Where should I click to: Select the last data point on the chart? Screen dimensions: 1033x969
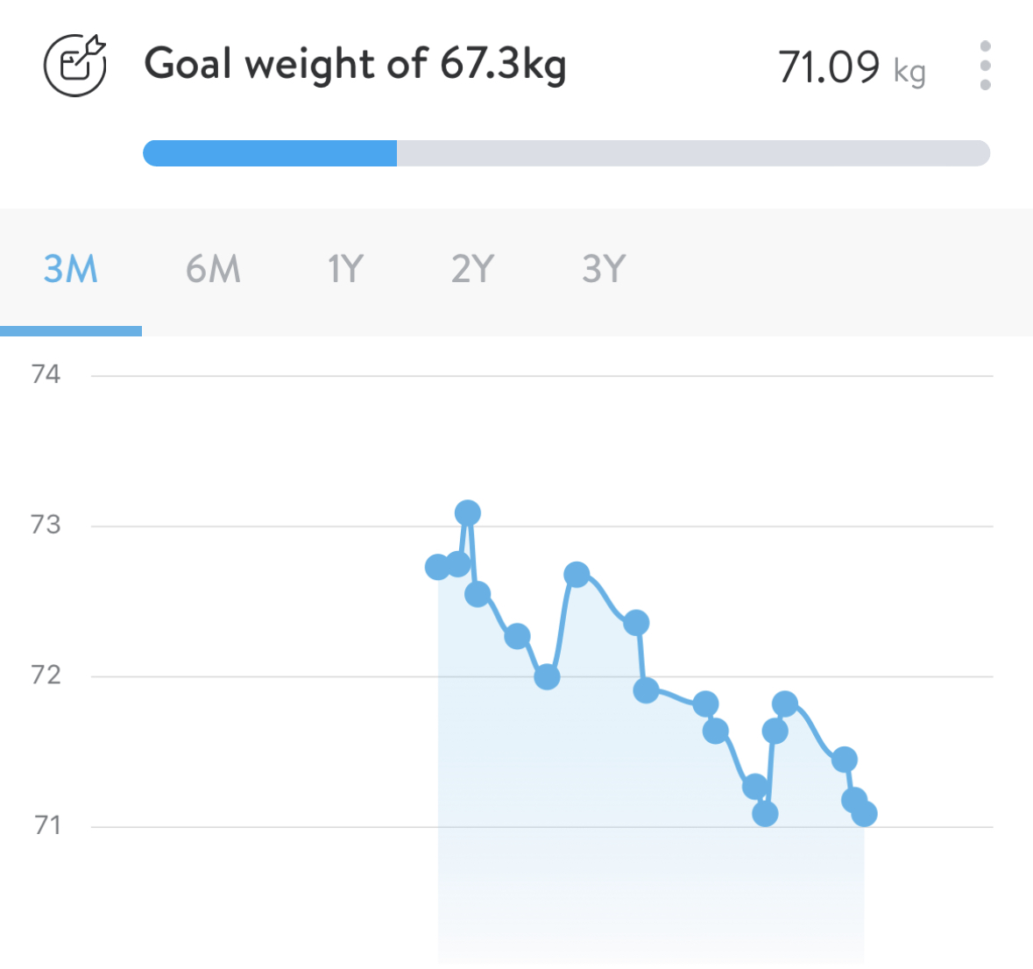[x=864, y=814]
